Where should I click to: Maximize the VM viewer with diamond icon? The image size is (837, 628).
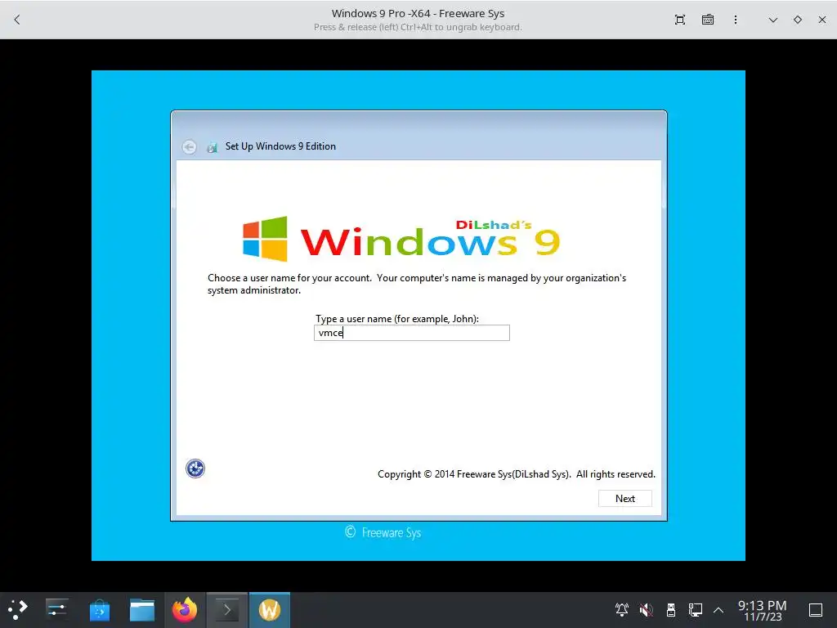click(x=798, y=20)
